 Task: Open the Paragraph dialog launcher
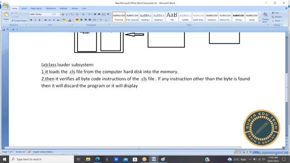coord(109,25)
